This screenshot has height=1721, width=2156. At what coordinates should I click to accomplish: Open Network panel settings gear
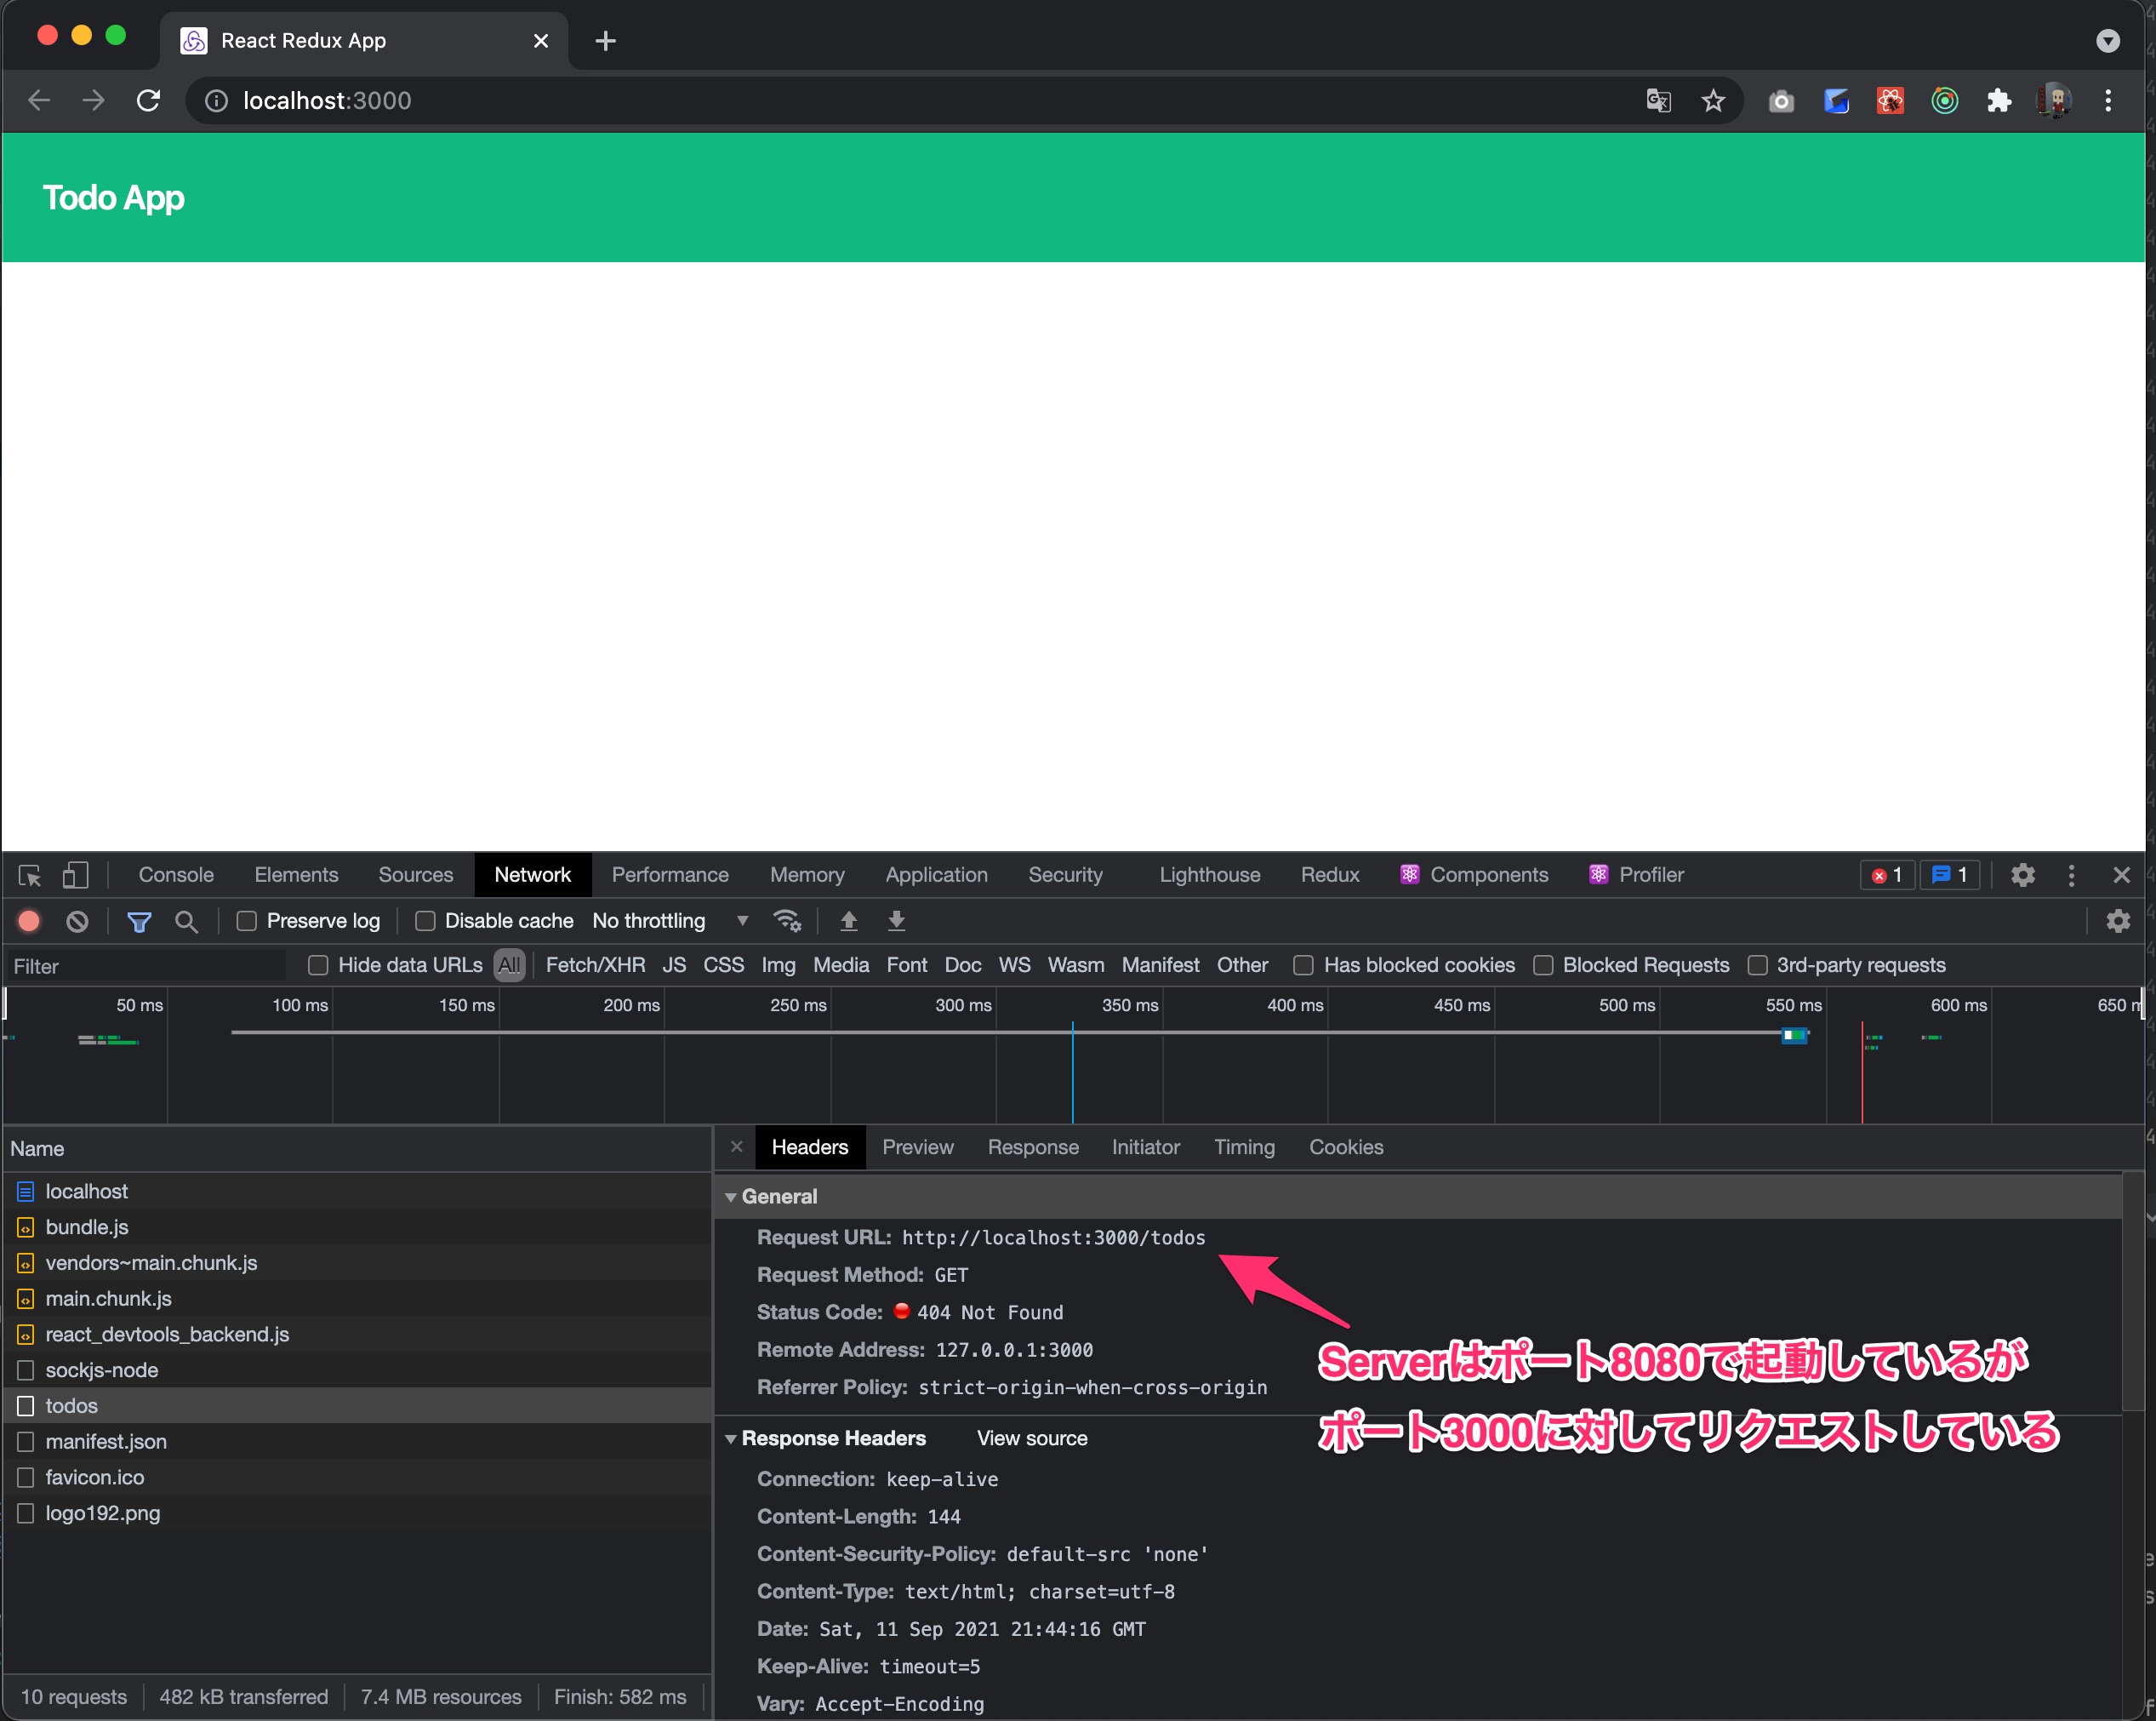(x=2118, y=921)
